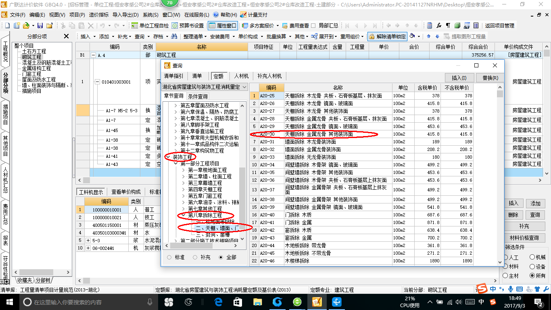551x310 pixels.
Task: Switch to the 人材机 tab in query dialog
Action: (x=242, y=76)
